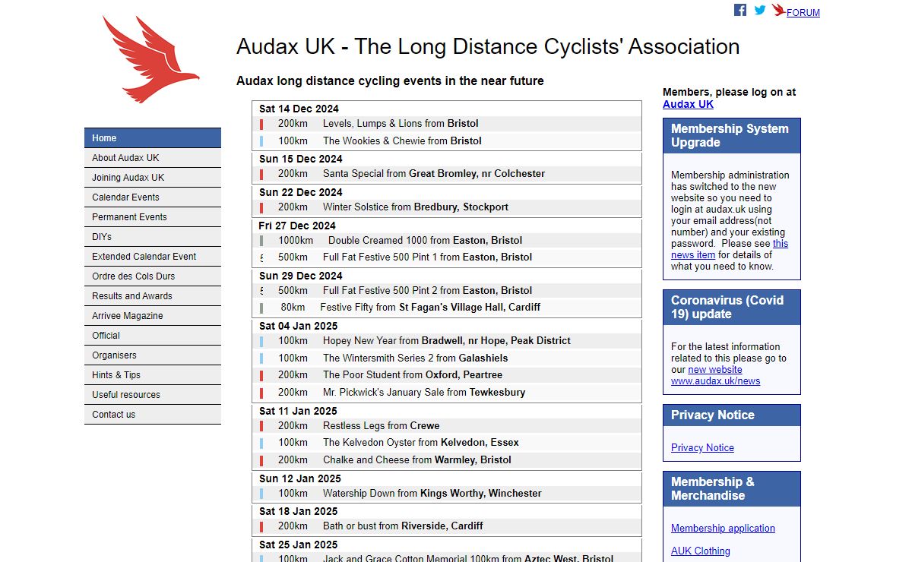Open the Facebook icon link
This screenshot has width=912, height=562.
click(739, 10)
